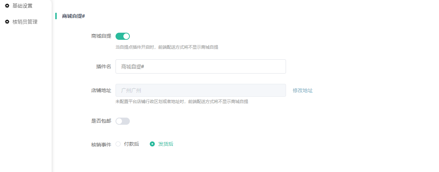Click the 商城自提# section heading
Viewport: 439px width, 172px height.
click(73, 16)
